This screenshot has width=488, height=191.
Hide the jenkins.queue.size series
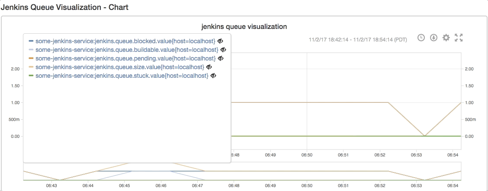point(209,67)
